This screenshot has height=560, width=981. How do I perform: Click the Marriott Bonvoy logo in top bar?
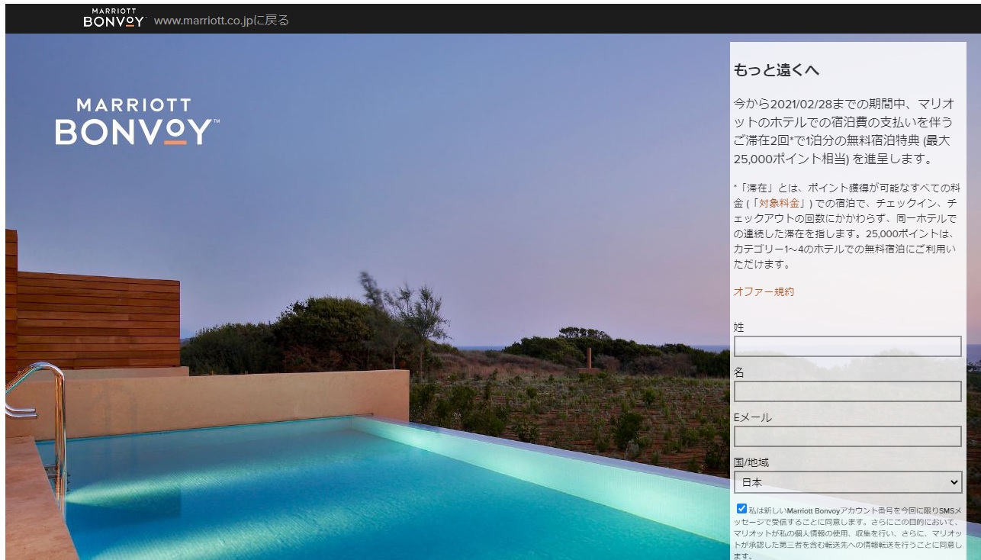[x=115, y=18]
